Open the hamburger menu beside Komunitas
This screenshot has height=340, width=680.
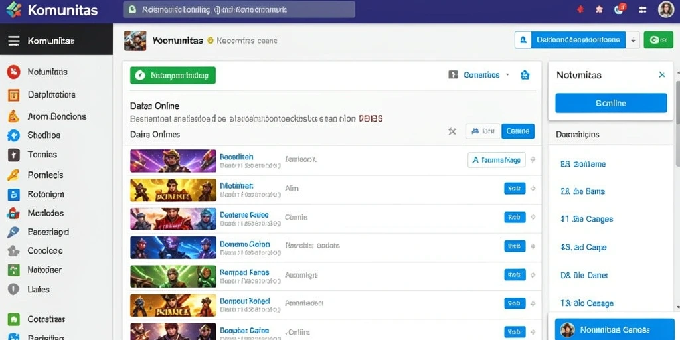14,41
